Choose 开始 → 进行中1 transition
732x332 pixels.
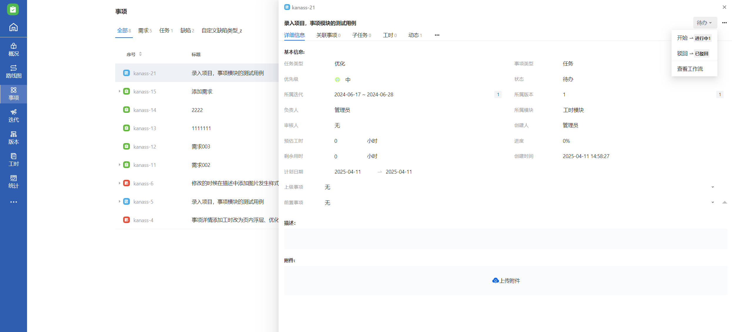tap(694, 38)
